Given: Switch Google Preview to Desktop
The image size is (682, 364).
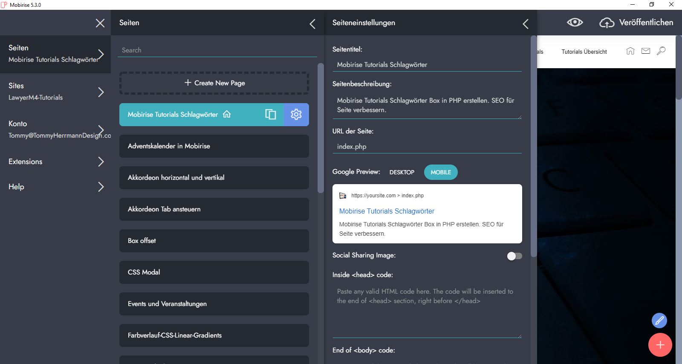Looking at the screenshot, I should [x=402, y=172].
